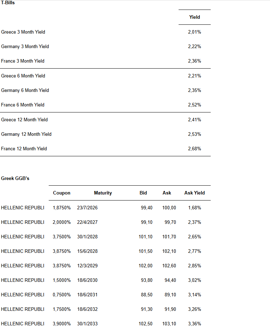The height and width of the screenshot is (331, 270).
Task: Click Germany 12 Month Yield value 2,53%
Action: click(194, 134)
